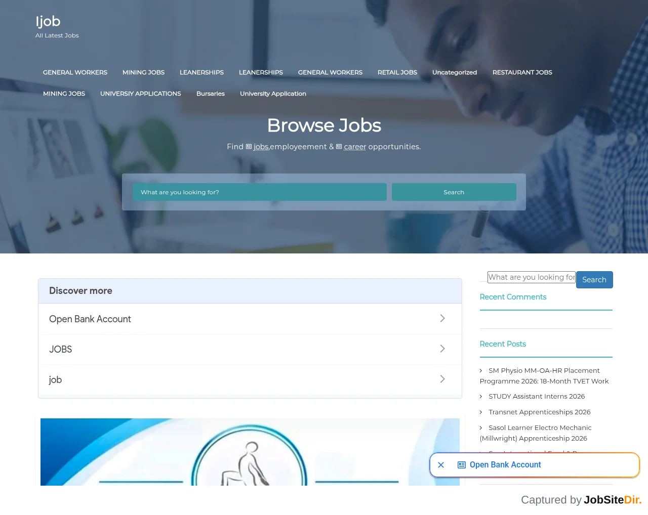Open RESTAURANT JOBS menu item

tap(522, 72)
